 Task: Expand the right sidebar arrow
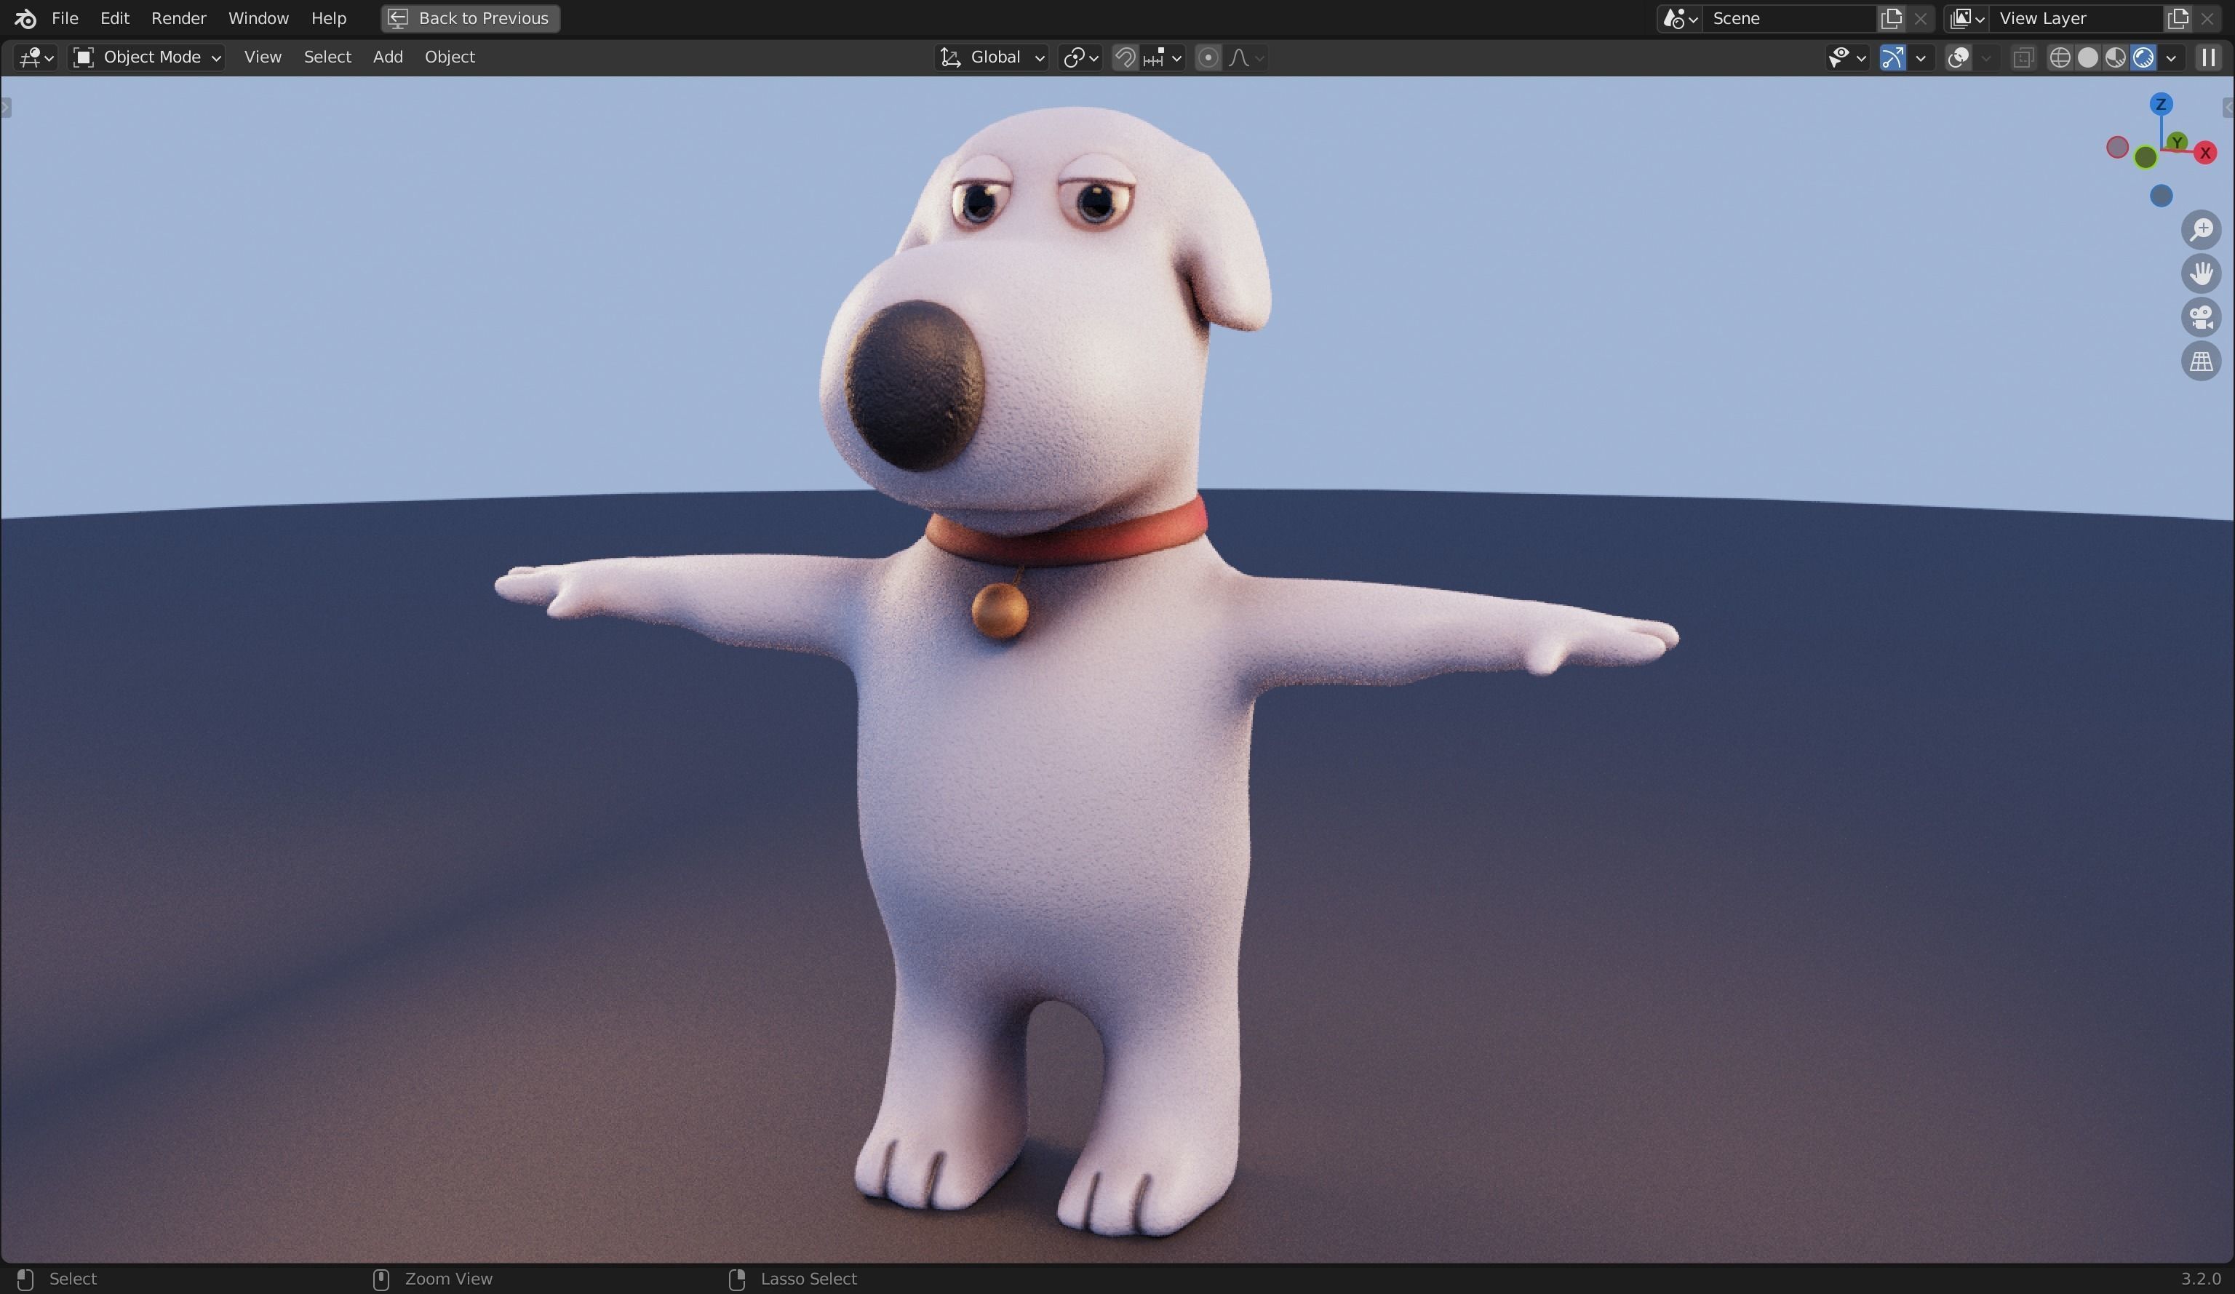2228,108
